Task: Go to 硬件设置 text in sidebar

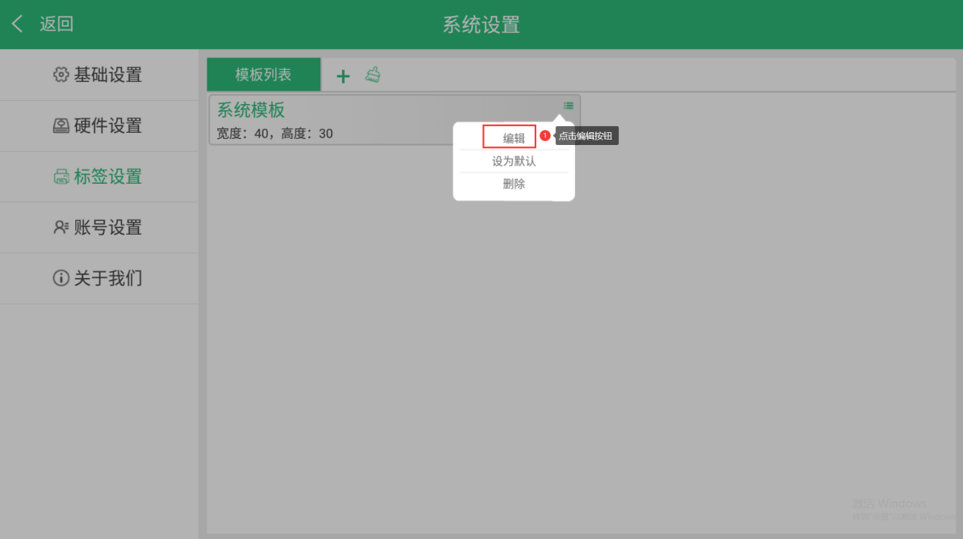Action: tap(108, 126)
